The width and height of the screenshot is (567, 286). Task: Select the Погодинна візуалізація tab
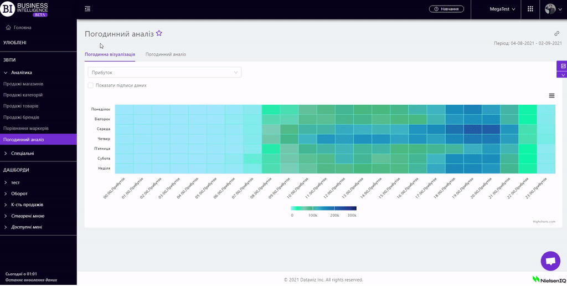(x=110, y=54)
